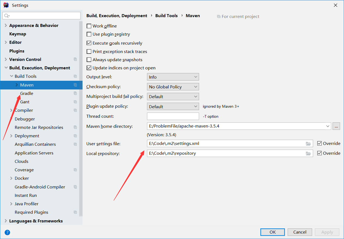Expand the Docker node
The height and width of the screenshot is (239, 344).
coord(11,178)
